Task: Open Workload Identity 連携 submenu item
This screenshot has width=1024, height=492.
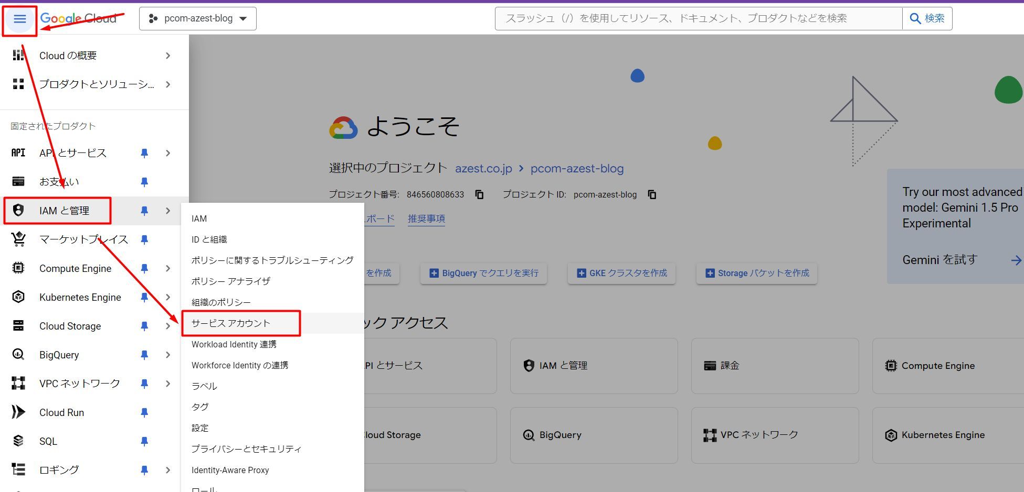Action: [x=272, y=344]
